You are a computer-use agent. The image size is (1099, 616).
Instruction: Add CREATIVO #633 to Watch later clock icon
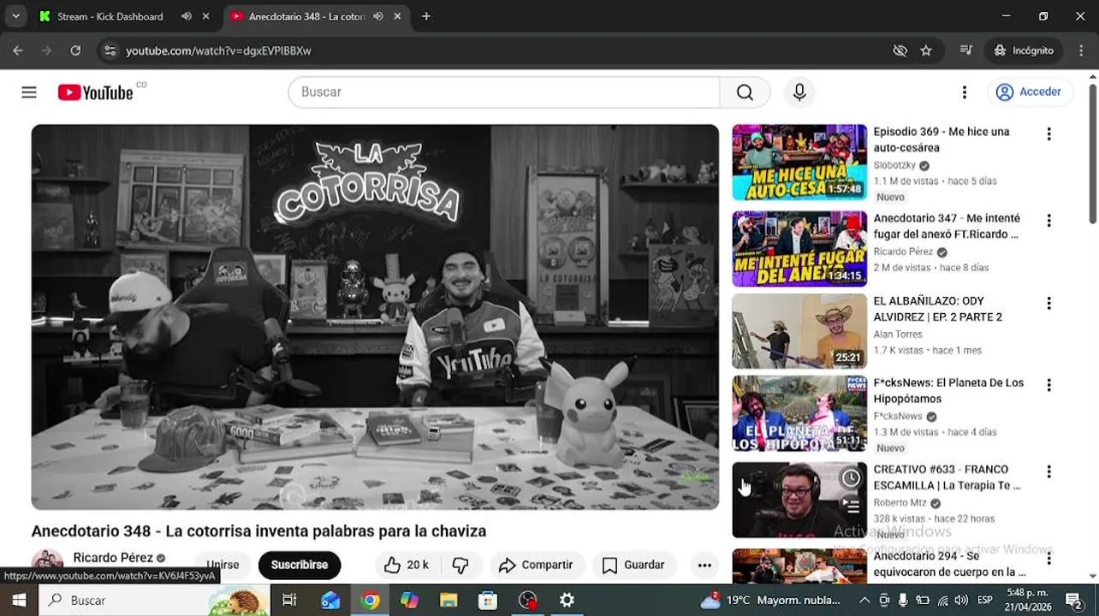851,478
